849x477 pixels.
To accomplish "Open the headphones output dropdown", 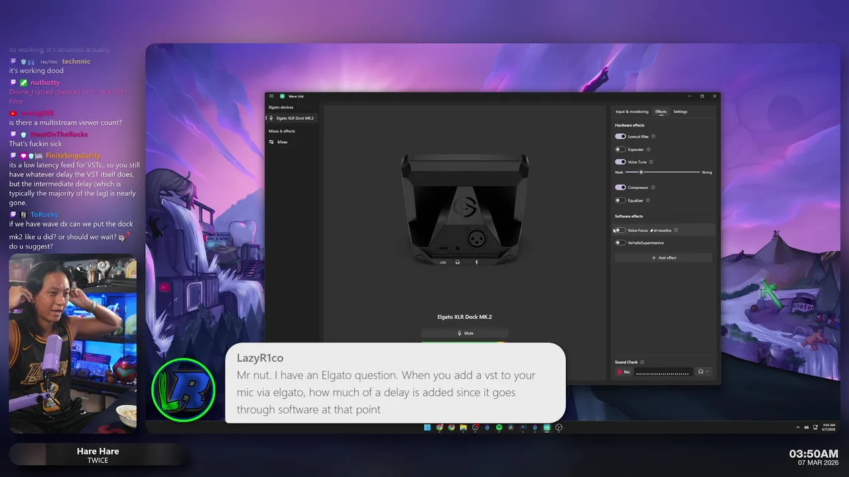I will pyautogui.click(x=703, y=372).
